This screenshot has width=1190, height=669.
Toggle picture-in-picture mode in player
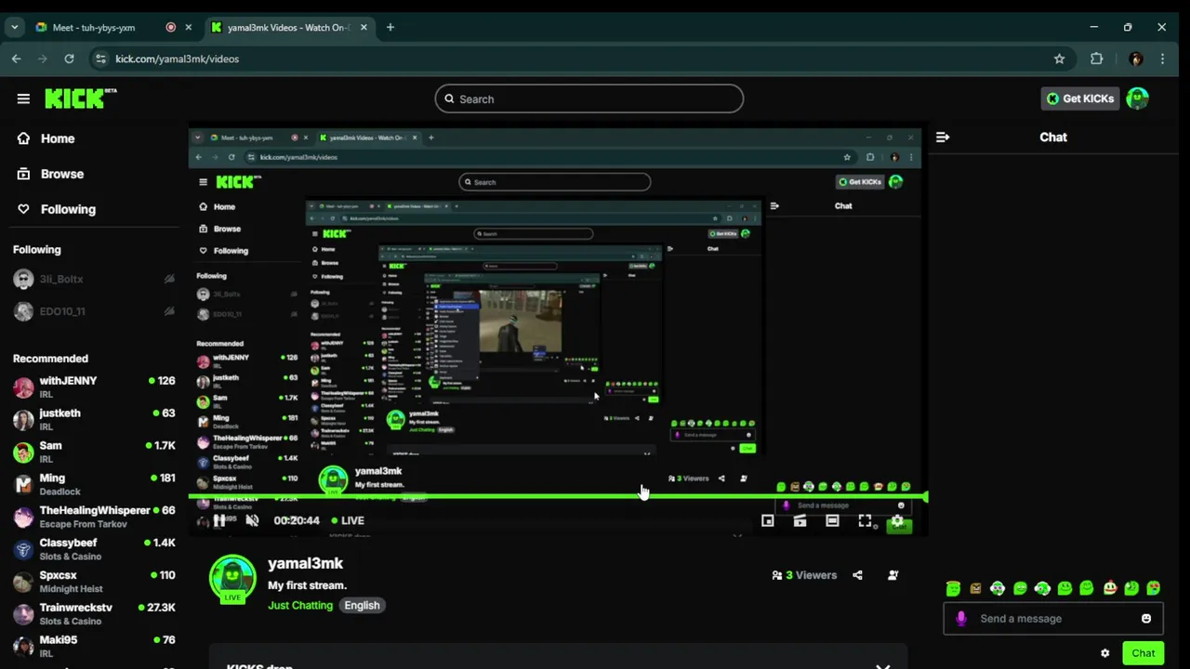(768, 521)
